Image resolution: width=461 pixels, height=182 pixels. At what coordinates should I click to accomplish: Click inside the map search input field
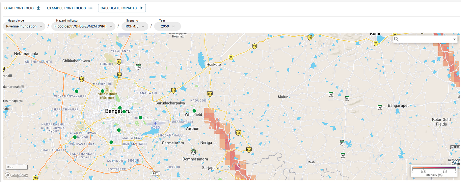click(x=425, y=39)
